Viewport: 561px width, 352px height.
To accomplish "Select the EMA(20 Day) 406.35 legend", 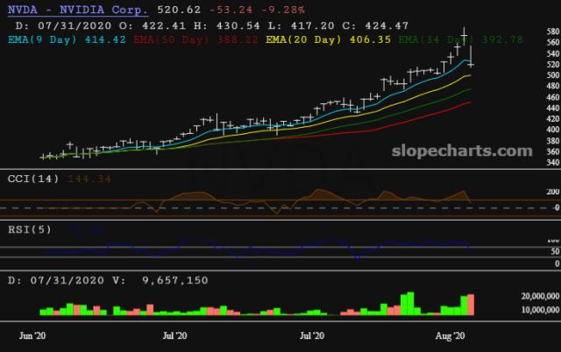I will [328, 39].
